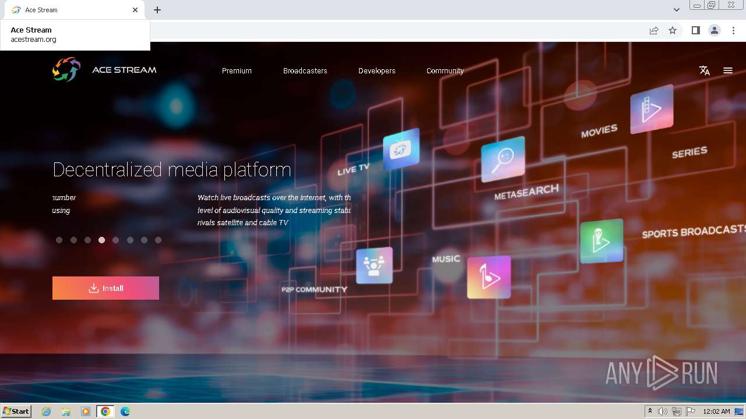The image size is (746, 419).
Task: Click the Movies play tile icon
Action: [x=652, y=109]
